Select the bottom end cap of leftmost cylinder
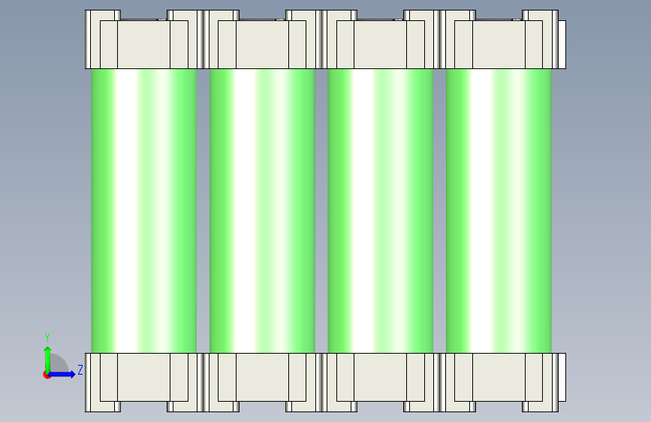The width and height of the screenshot is (651, 422). pos(143,382)
